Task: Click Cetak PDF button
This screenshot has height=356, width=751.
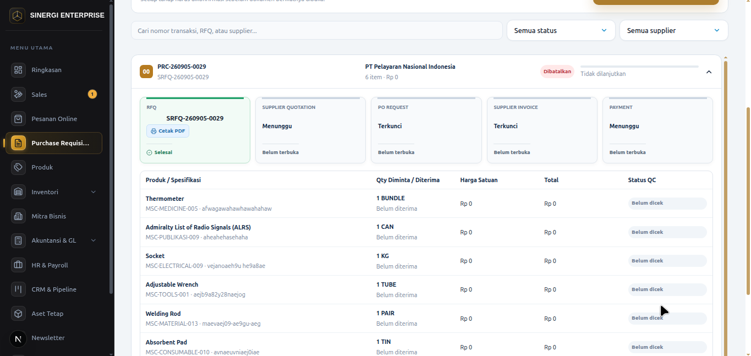Action: pos(168,131)
